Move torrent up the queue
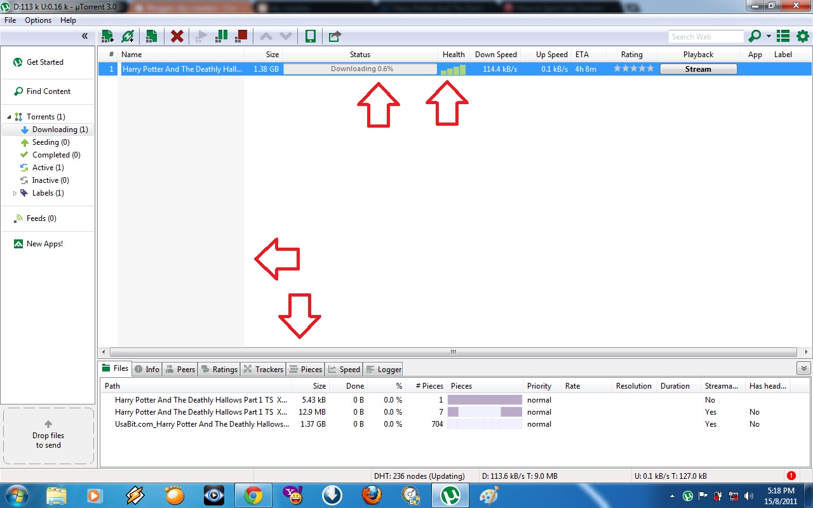Viewport: 813px width, 508px height. (x=266, y=36)
